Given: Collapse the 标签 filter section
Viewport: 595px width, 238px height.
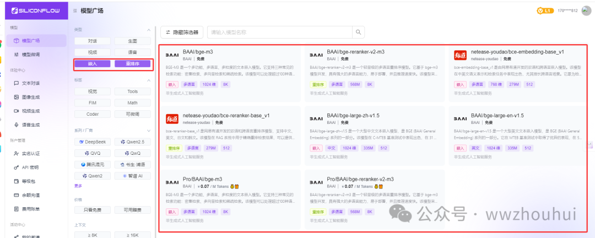Looking at the screenshot, I should pyautogui.click(x=148, y=80).
